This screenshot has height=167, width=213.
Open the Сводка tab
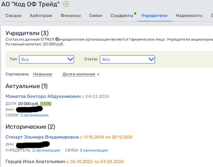13,15
